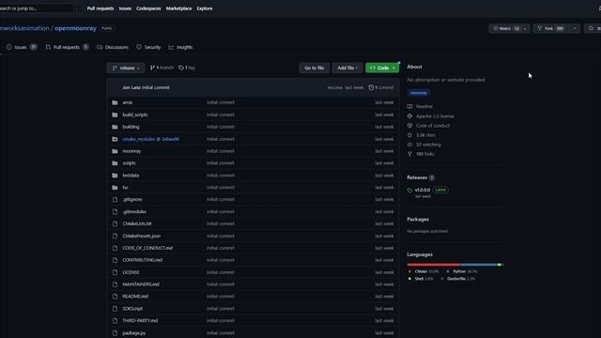
Task: Click the branch icon beside 1 branch
Action: (152, 68)
